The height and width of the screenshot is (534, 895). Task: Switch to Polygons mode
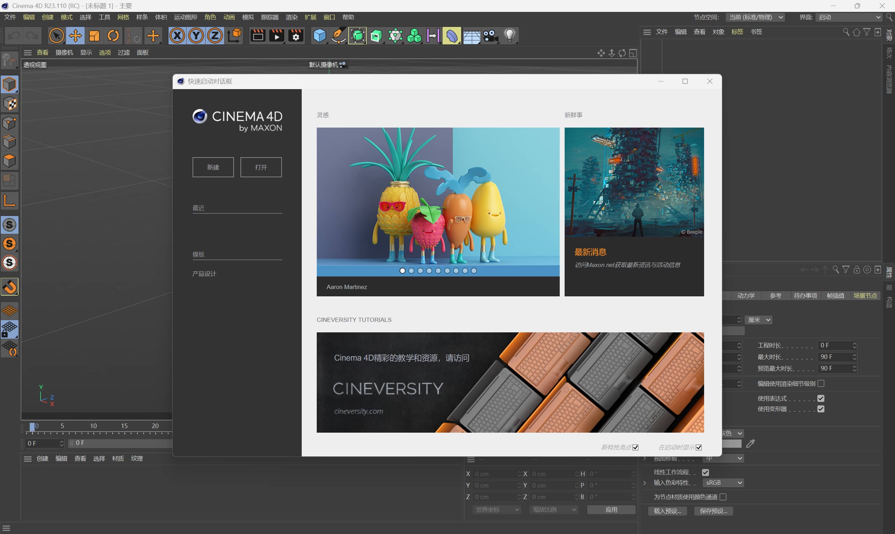pyautogui.click(x=9, y=160)
